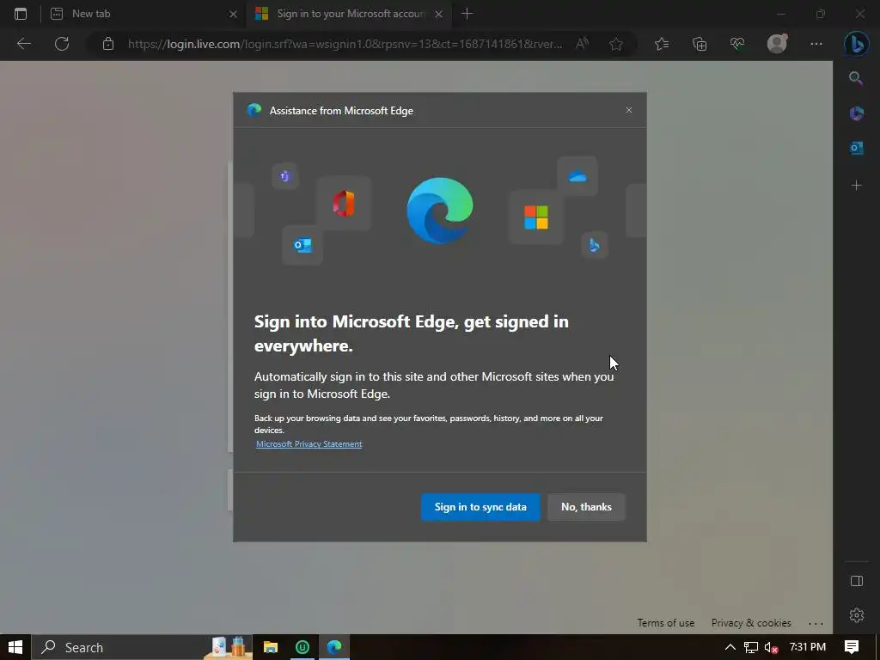Open Browser essentials heart icon
This screenshot has height=660, width=880.
[x=736, y=44]
